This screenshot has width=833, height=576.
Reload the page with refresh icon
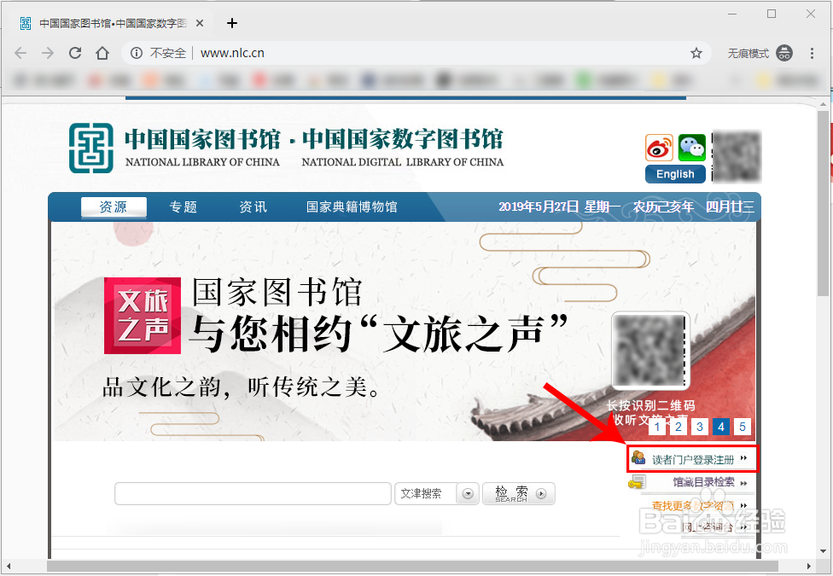(75, 53)
